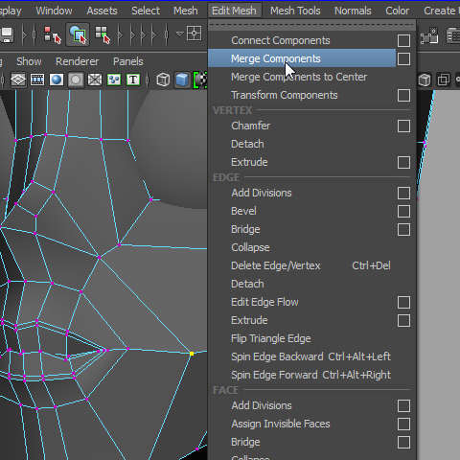Click square-with-cross icon beside the status line dropdown arrow

tap(195, 34)
